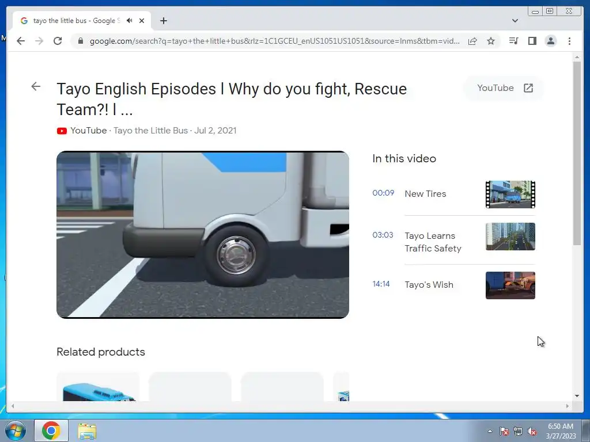
Task: Show hidden system tray icons
Action: 490,431
